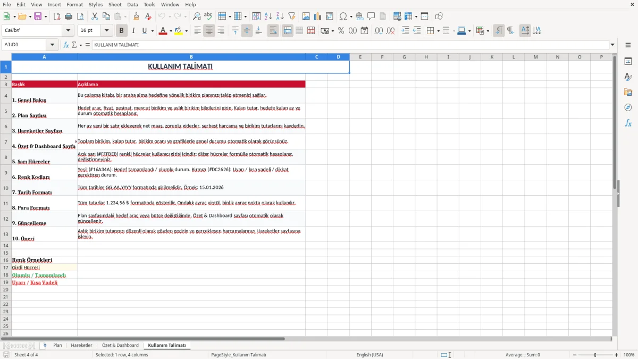Cut the selected cells
This screenshot has width=638, height=359.
[x=95, y=16]
